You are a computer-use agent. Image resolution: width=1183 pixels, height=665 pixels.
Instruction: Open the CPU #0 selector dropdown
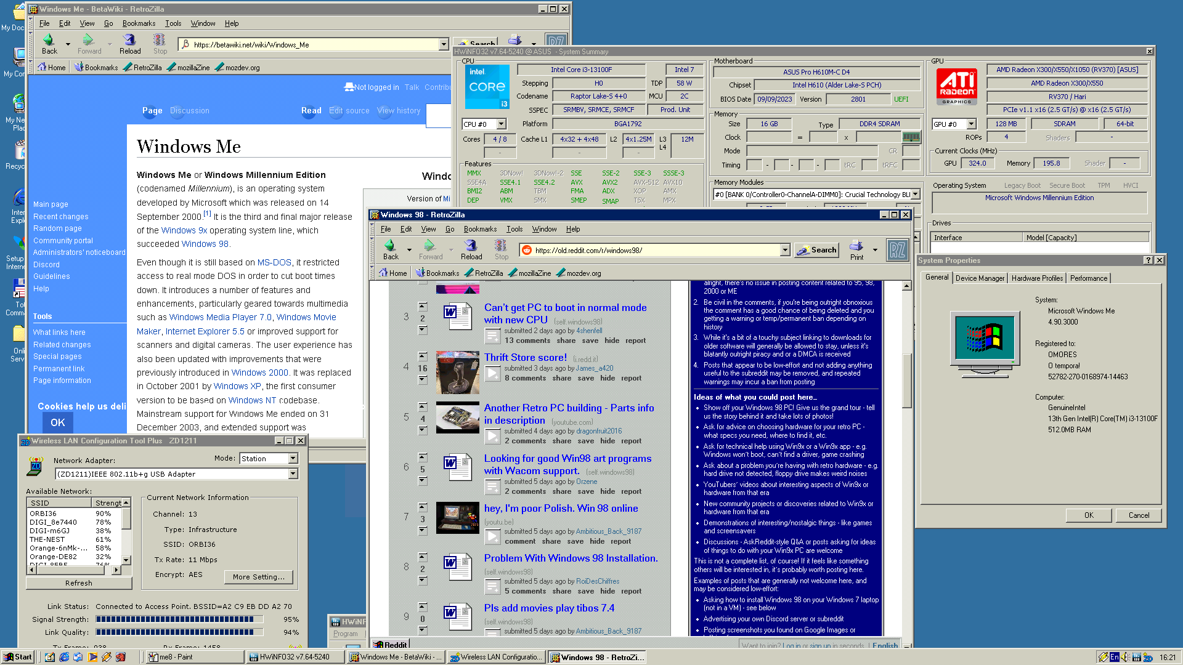(501, 124)
